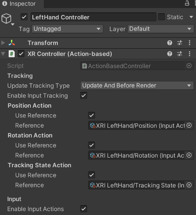Open the Tag dropdown showing Untagged

(x=68, y=29)
